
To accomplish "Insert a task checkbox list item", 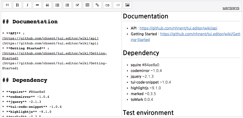I will pos(77,5).
